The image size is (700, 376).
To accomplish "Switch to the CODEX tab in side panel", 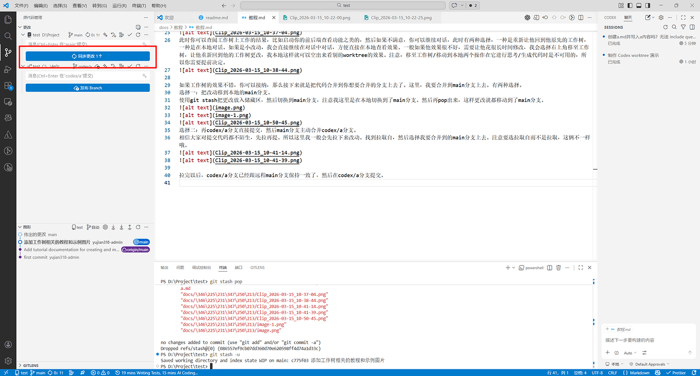I will tap(610, 17).
